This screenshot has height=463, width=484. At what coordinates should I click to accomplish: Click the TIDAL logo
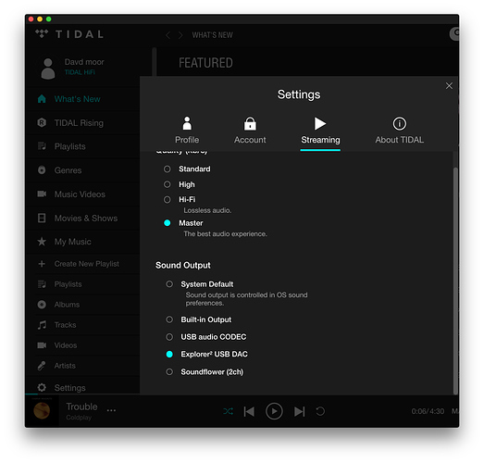(x=69, y=34)
